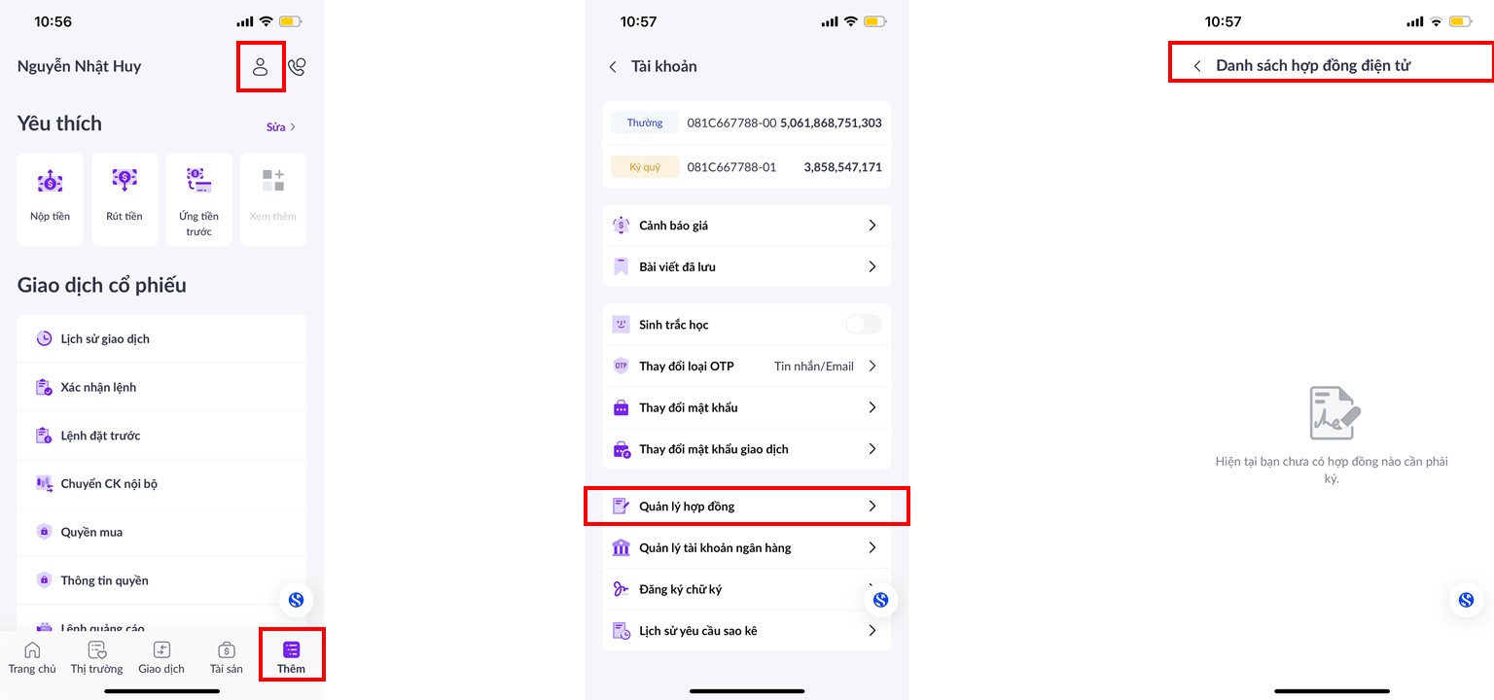The image size is (1494, 700).
Task: Tap the Rút tiền withdraw icon
Action: 124,181
